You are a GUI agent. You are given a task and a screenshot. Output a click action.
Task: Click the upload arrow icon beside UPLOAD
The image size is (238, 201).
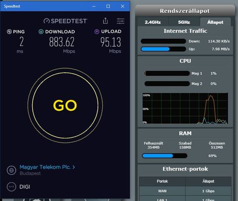click(x=97, y=31)
